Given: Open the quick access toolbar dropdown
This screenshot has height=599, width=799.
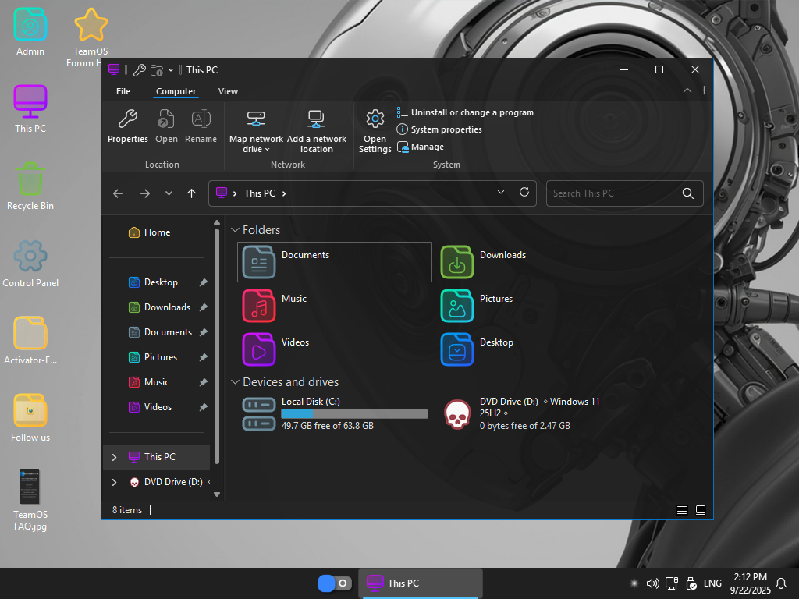Looking at the screenshot, I should (x=171, y=69).
